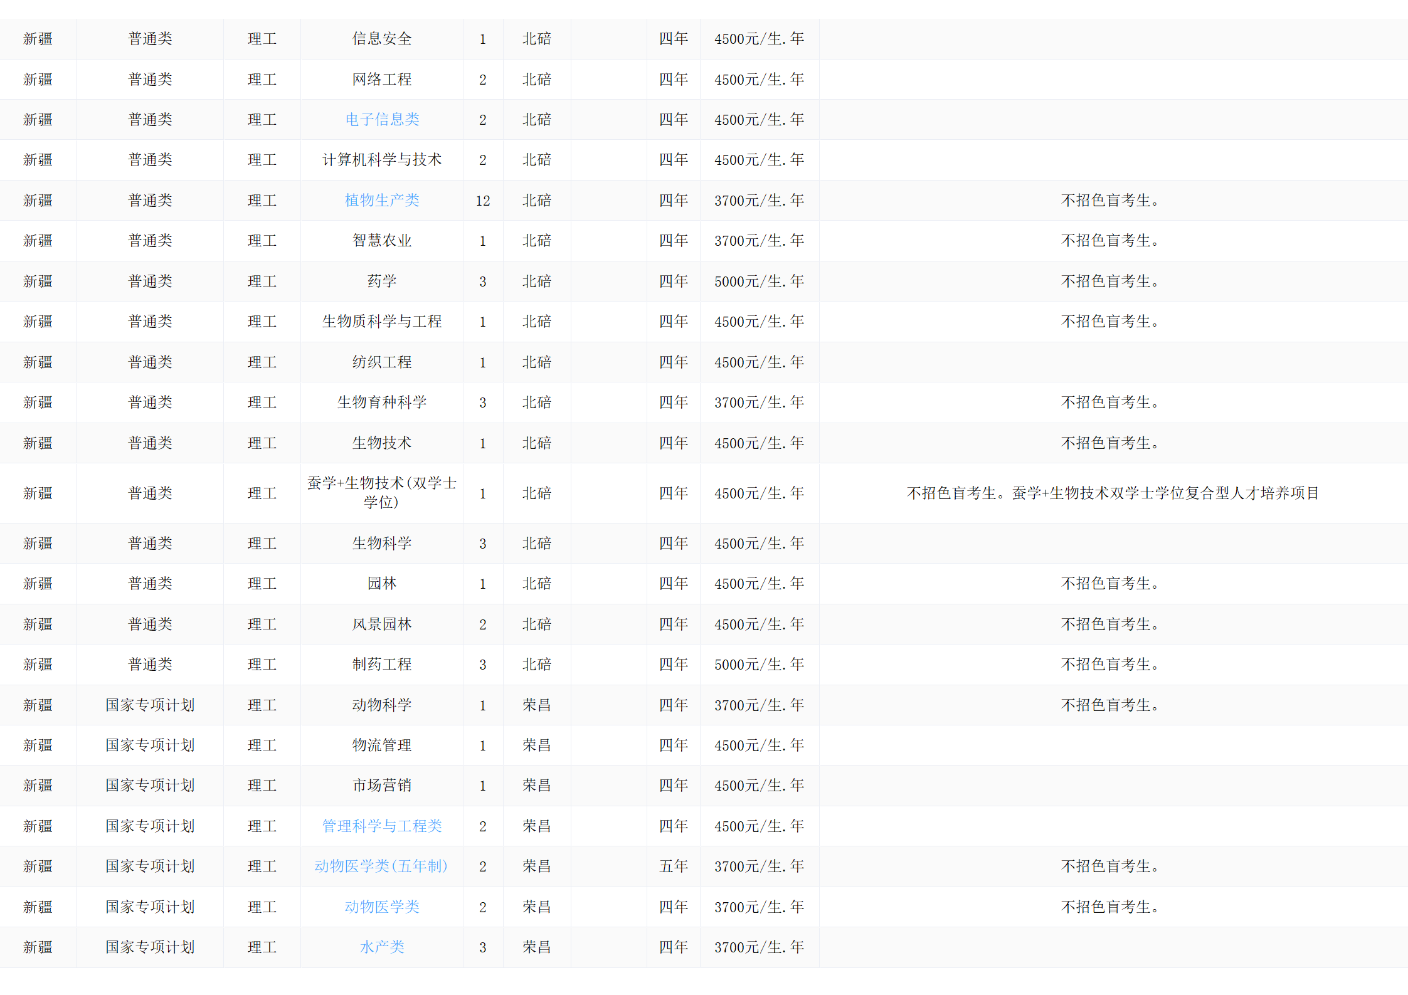Open the 水产类 major link

click(382, 947)
